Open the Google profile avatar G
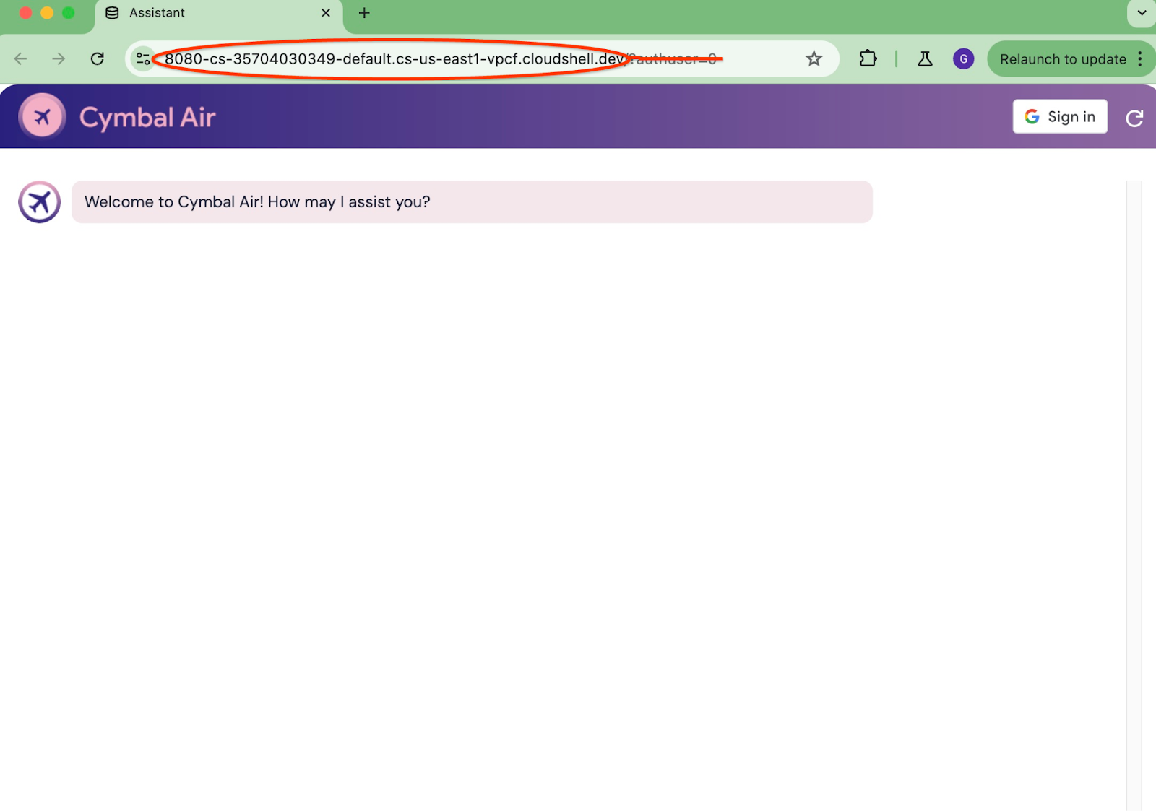The image size is (1156, 811). coord(963,59)
